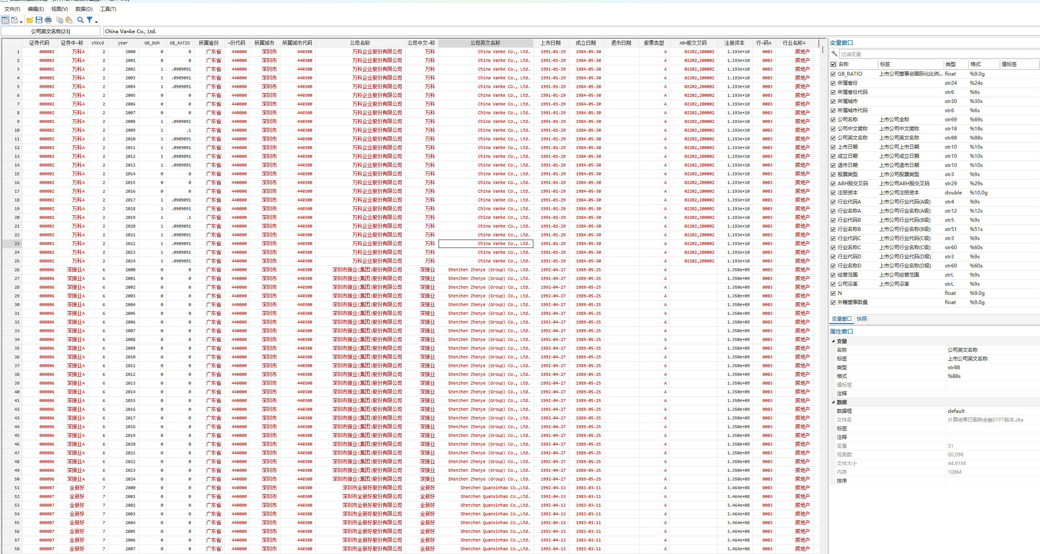Collapse the 数据 section in properties
This screenshot has height=554, width=1040.
[833, 402]
